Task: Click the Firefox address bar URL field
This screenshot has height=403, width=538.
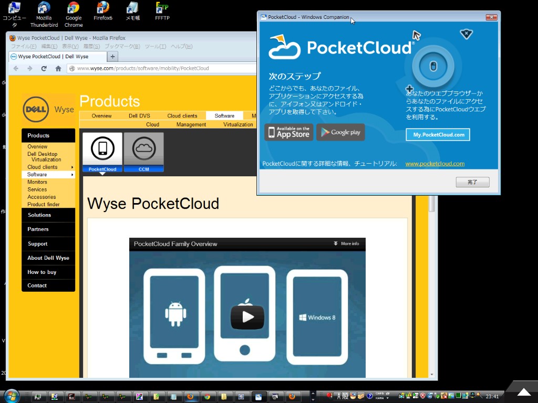Action: [x=161, y=69]
